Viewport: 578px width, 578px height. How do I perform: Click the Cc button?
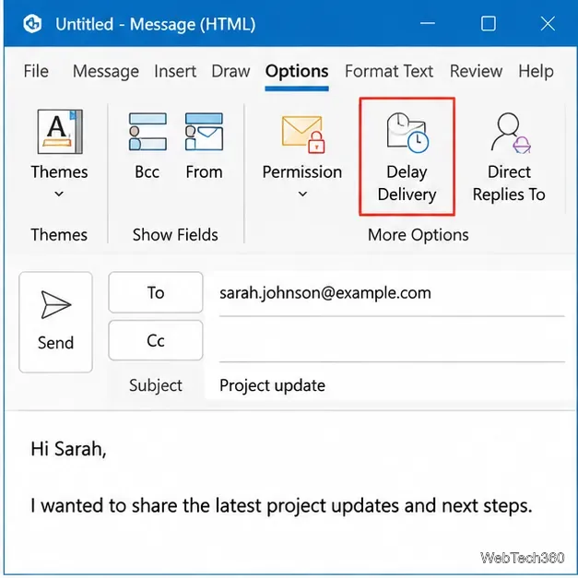[156, 340]
